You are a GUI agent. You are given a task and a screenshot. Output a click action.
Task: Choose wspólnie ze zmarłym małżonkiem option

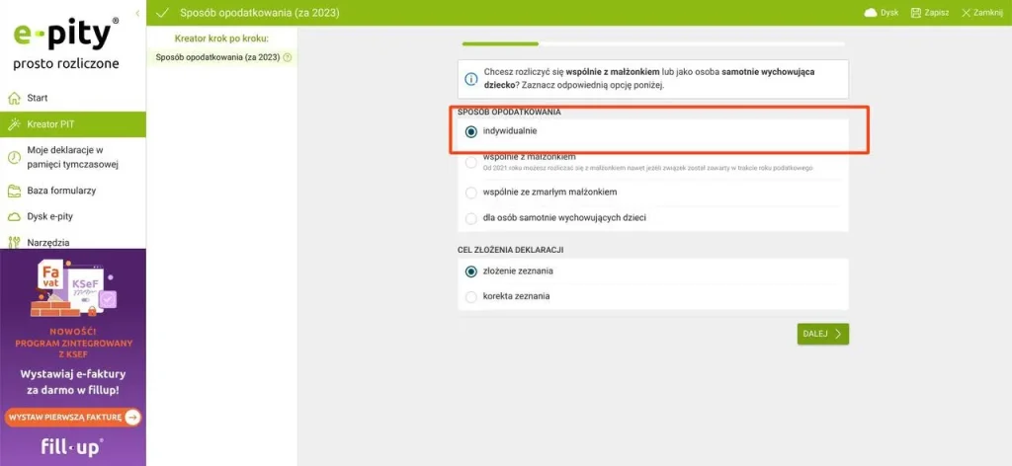point(471,192)
